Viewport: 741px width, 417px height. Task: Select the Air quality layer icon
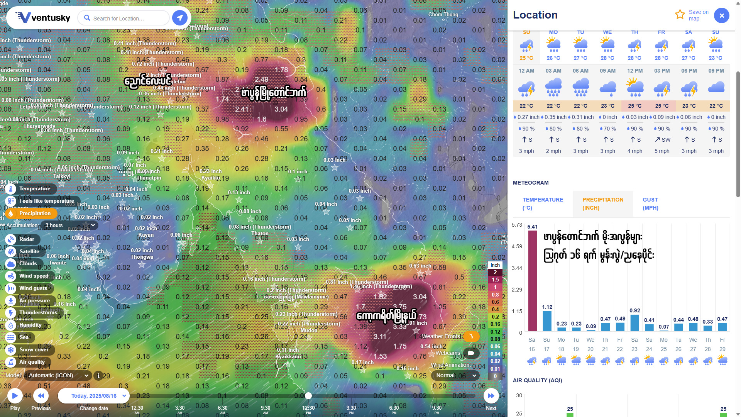pos(11,362)
